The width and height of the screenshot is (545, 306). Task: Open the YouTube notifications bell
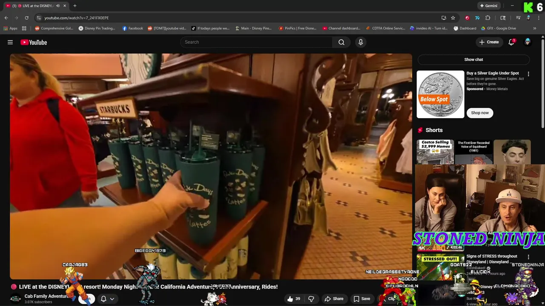[x=511, y=42]
